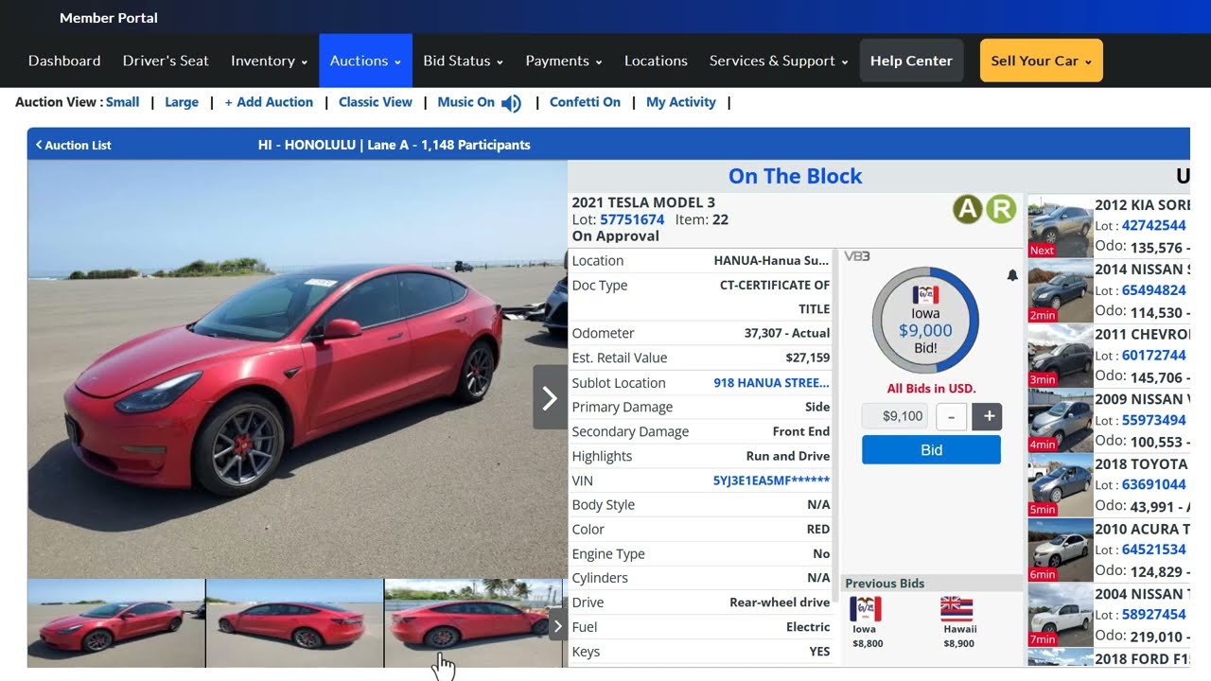
Task: Click the blue Bid button
Action: point(931,450)
